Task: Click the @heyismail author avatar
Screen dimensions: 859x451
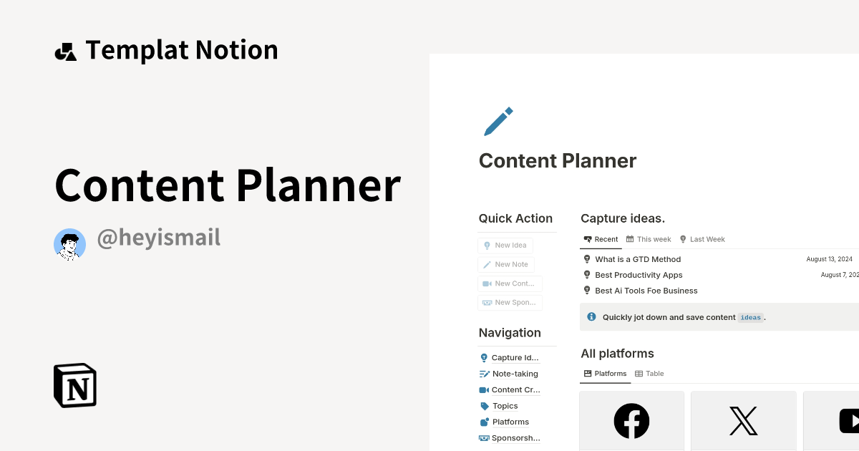Action: click(69, 244)
